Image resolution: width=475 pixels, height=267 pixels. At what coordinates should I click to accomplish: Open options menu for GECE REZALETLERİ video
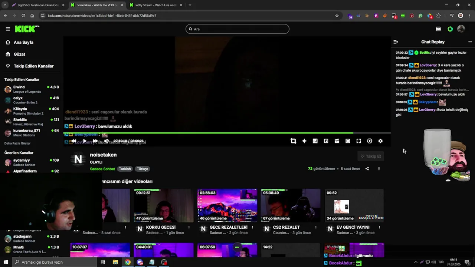[x=252, y=227]
